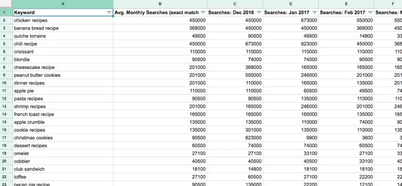Select row 2 header number
The width and height of the screenshot is (402, 186).
point(6,20)
